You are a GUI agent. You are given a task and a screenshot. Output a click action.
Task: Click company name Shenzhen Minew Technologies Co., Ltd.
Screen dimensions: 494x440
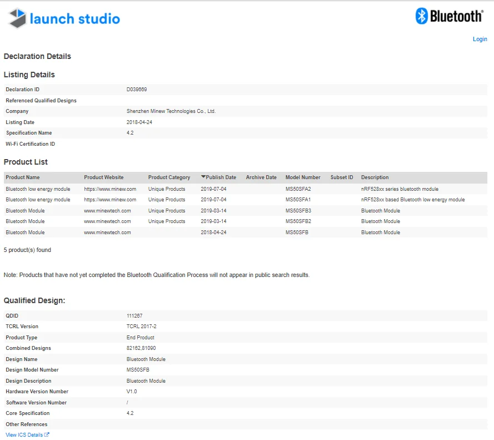coord(171,111)
